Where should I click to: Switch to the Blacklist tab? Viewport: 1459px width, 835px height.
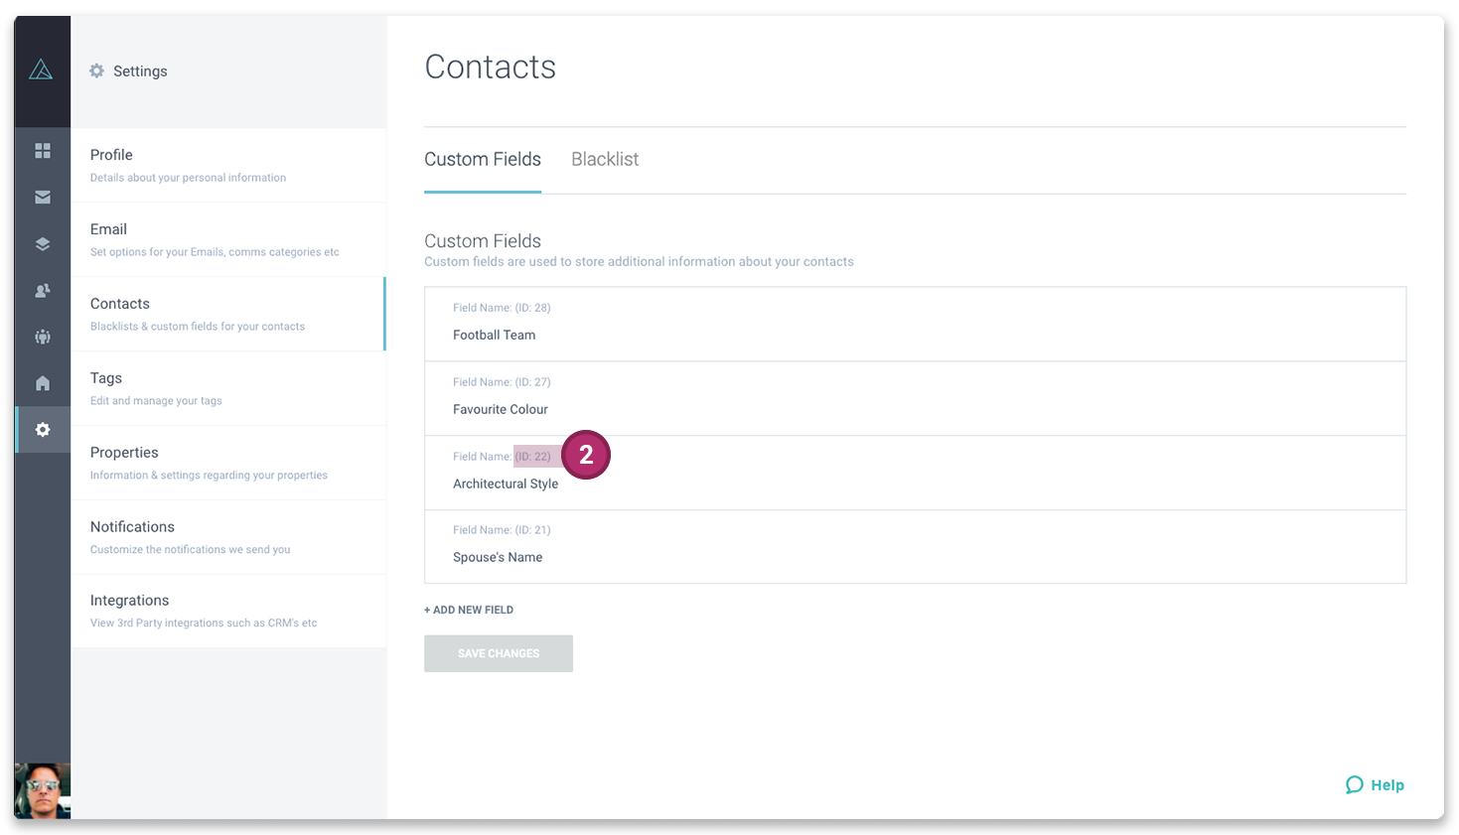coord(605,159)
